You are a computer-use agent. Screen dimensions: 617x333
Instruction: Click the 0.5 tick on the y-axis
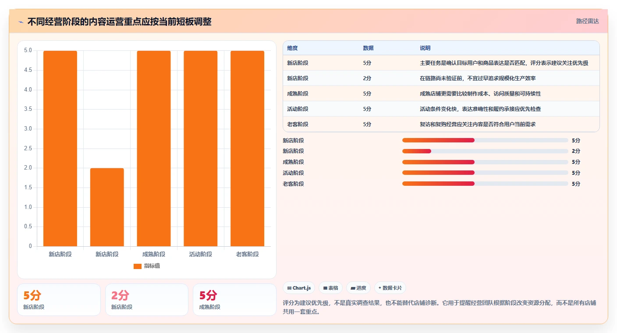point(28,227)
